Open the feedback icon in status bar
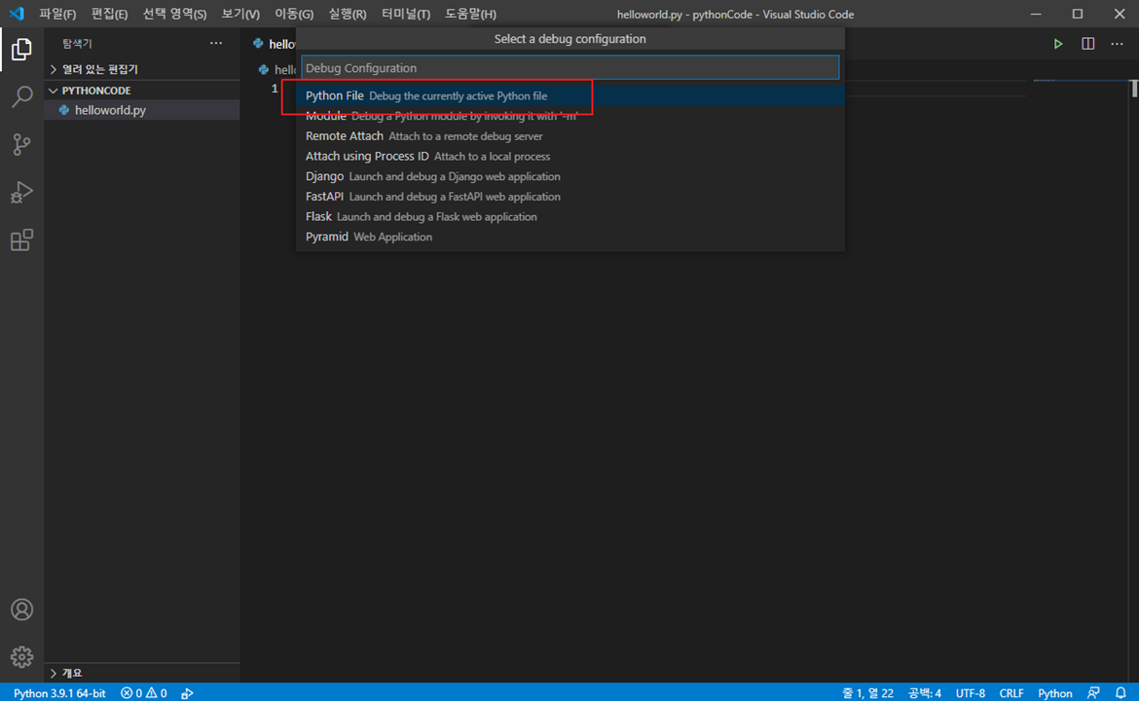1139x701 pixels. tap(1093, 693)
